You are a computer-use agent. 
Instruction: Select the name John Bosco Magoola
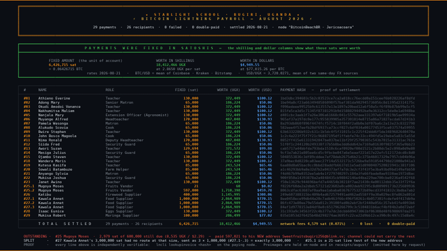57,136
